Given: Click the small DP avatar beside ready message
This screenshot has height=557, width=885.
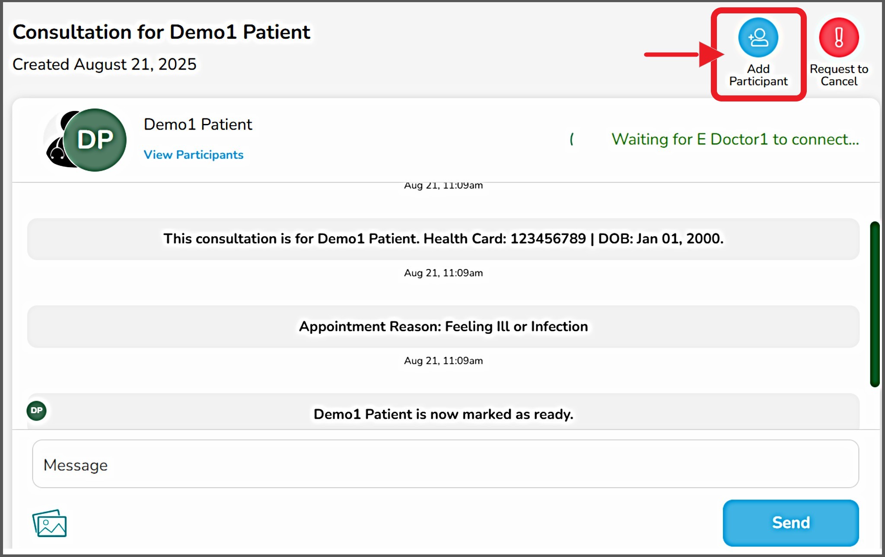Looking at the screenshot, I should 37,410.
